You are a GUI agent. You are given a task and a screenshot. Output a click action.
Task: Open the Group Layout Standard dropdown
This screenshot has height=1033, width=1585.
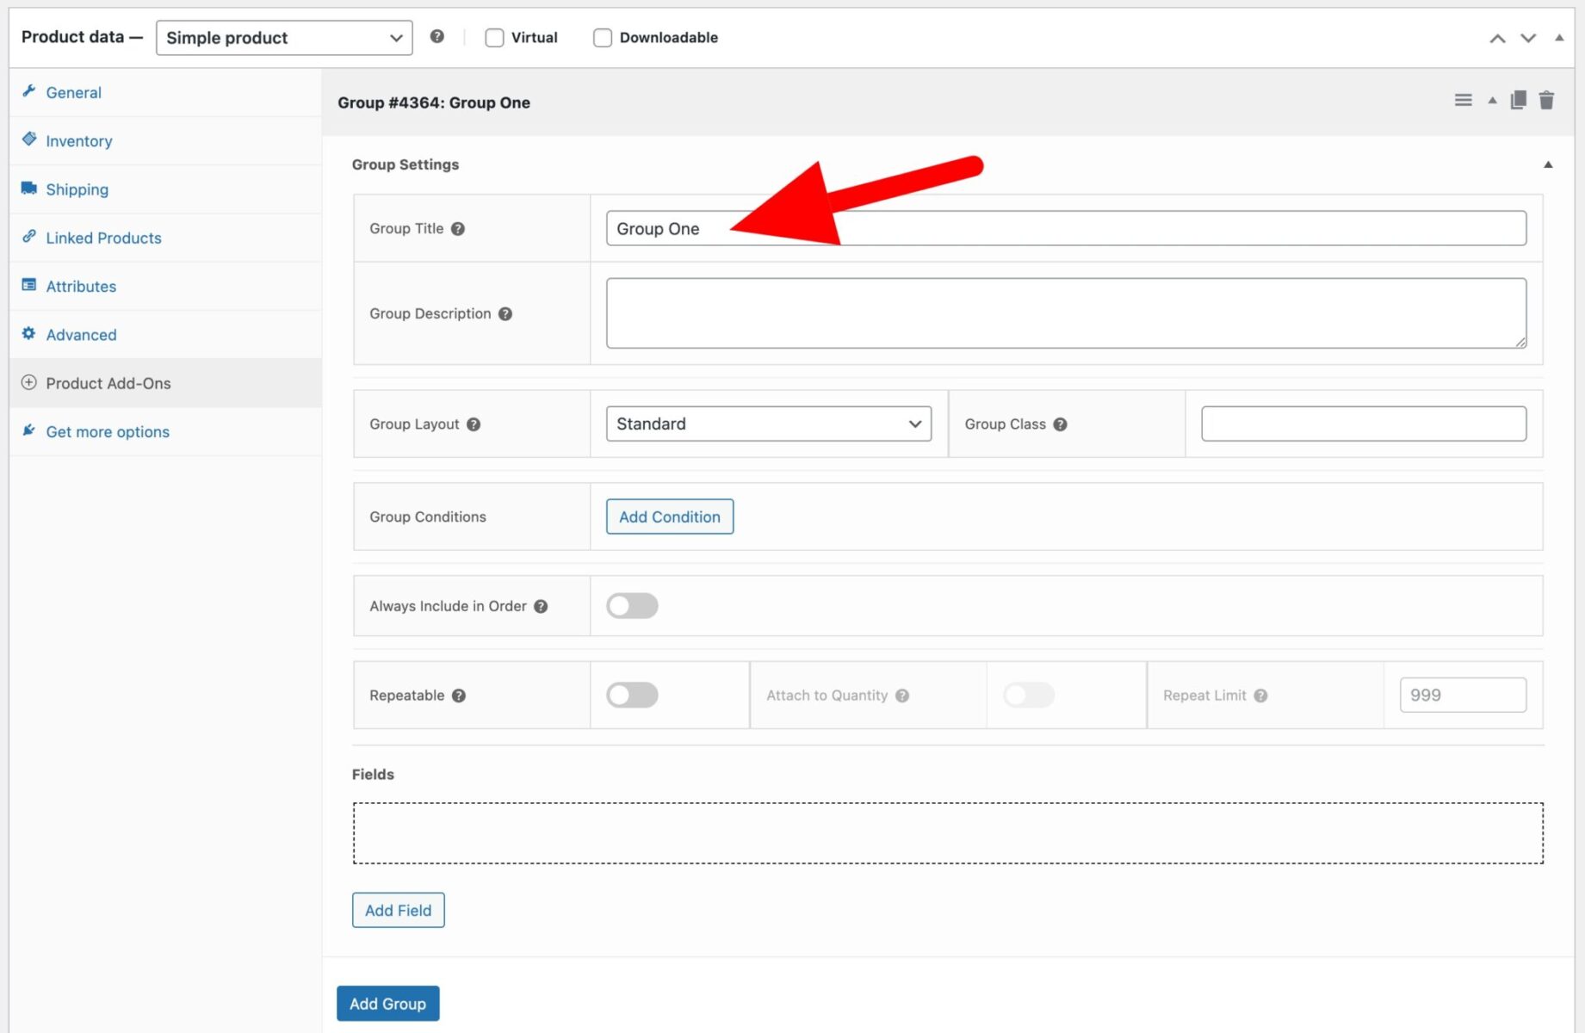coord(768,424)
